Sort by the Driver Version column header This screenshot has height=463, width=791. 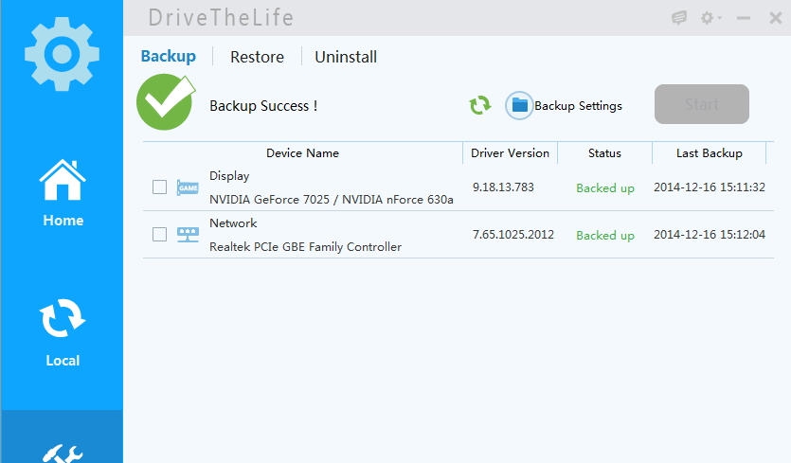[510, 153]
